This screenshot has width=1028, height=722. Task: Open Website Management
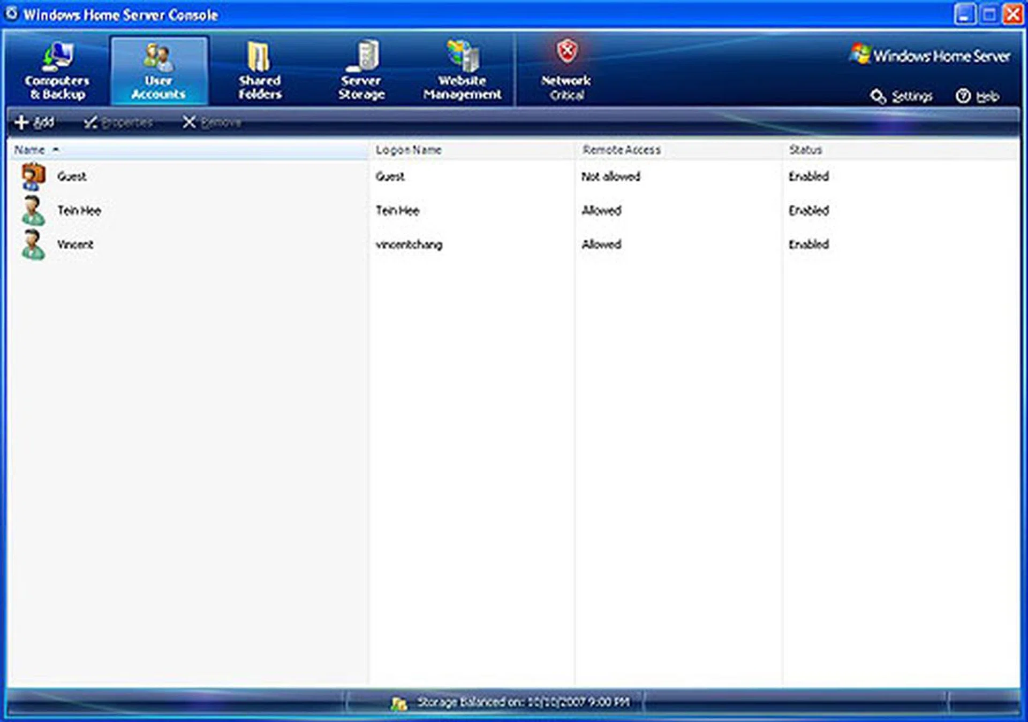click(x=462, y=70)
